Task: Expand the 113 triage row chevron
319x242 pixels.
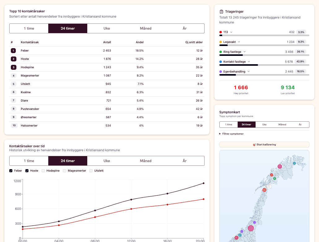Action: pyautogui.click(x=231, y=32)
